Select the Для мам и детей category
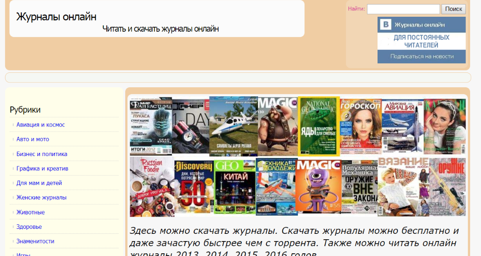Screen dimensions: 481x256 click(39, 183)
